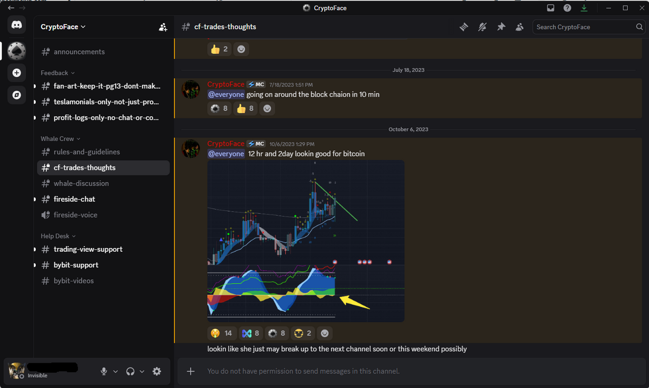The width and height of the screenshot is (649, 388).
Task: Click the 10/6/2023 1:29 PM timestamp
Action: [x=292, y=144]
